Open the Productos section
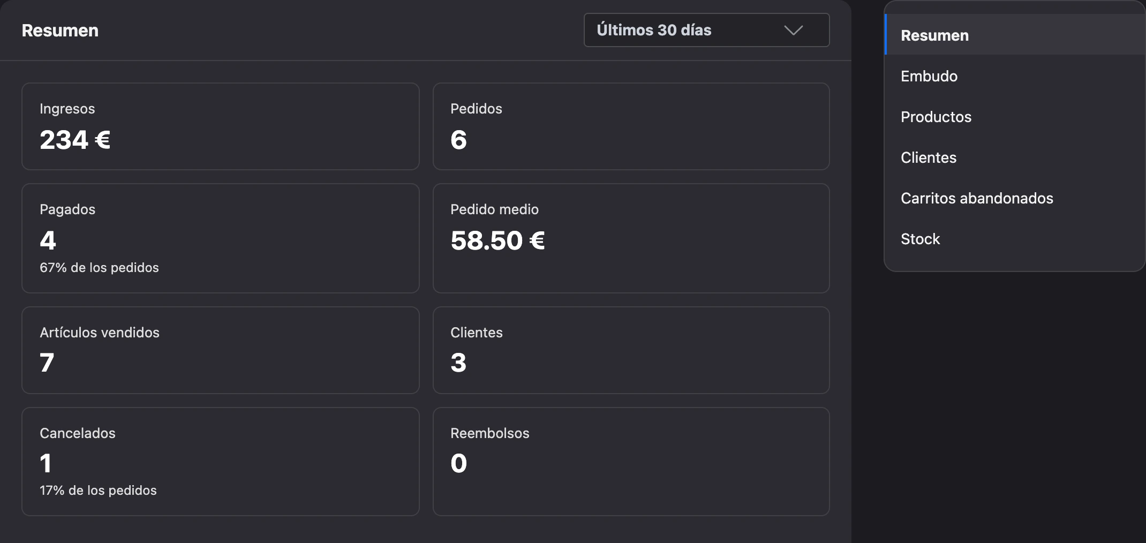This screenshot has width=1146, height=543. tap(1014, 117)
